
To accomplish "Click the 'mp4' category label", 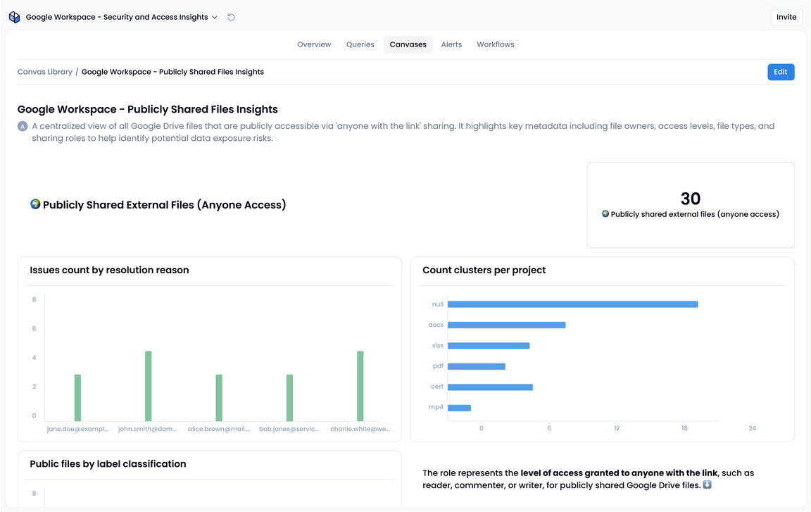I will pyautogui.click(x=436, y=407).
